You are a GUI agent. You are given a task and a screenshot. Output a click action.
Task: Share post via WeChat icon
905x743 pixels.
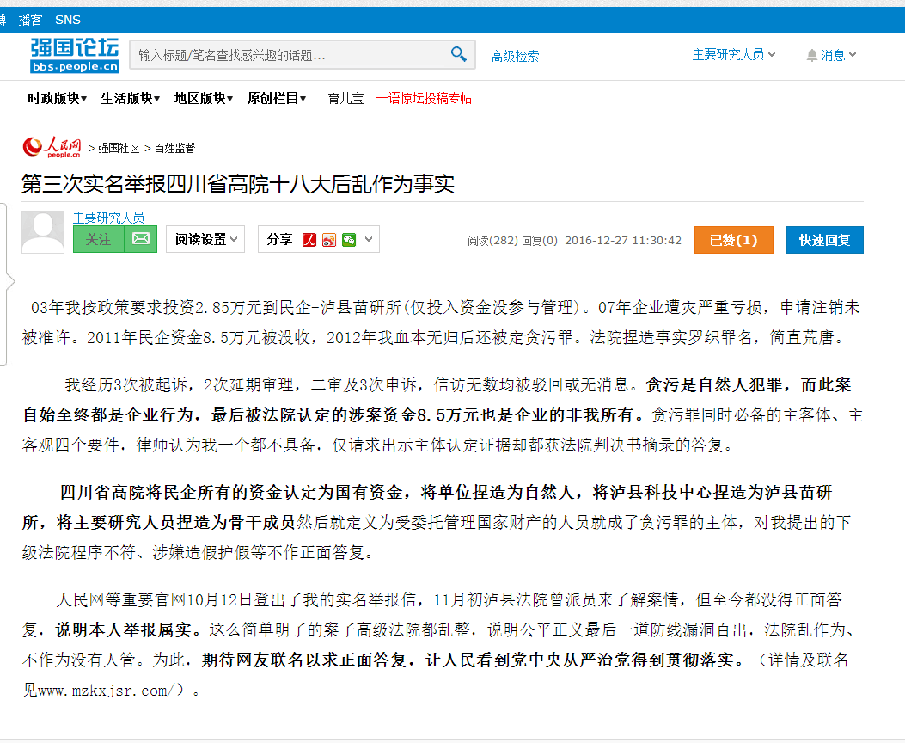tap(349, 240)
